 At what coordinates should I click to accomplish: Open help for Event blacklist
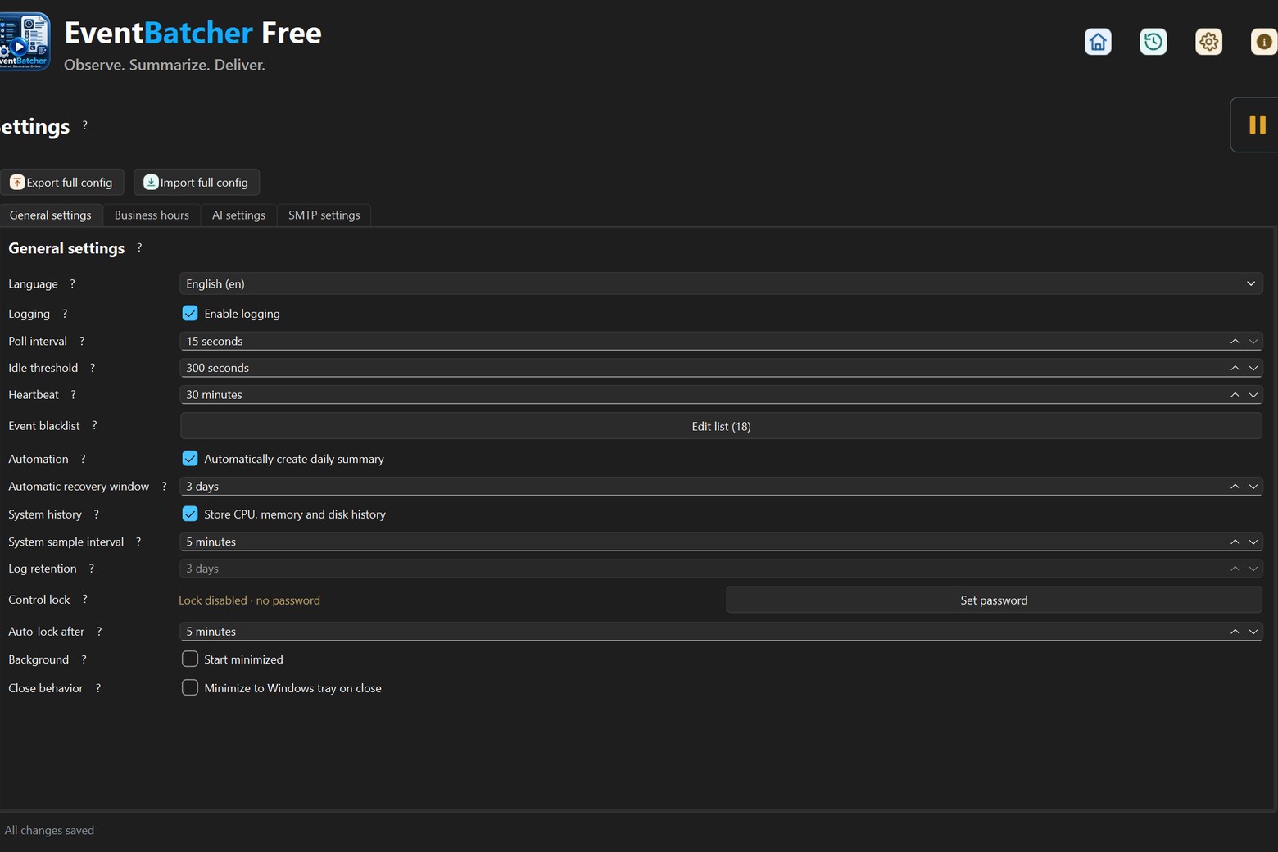coord(94,426)
